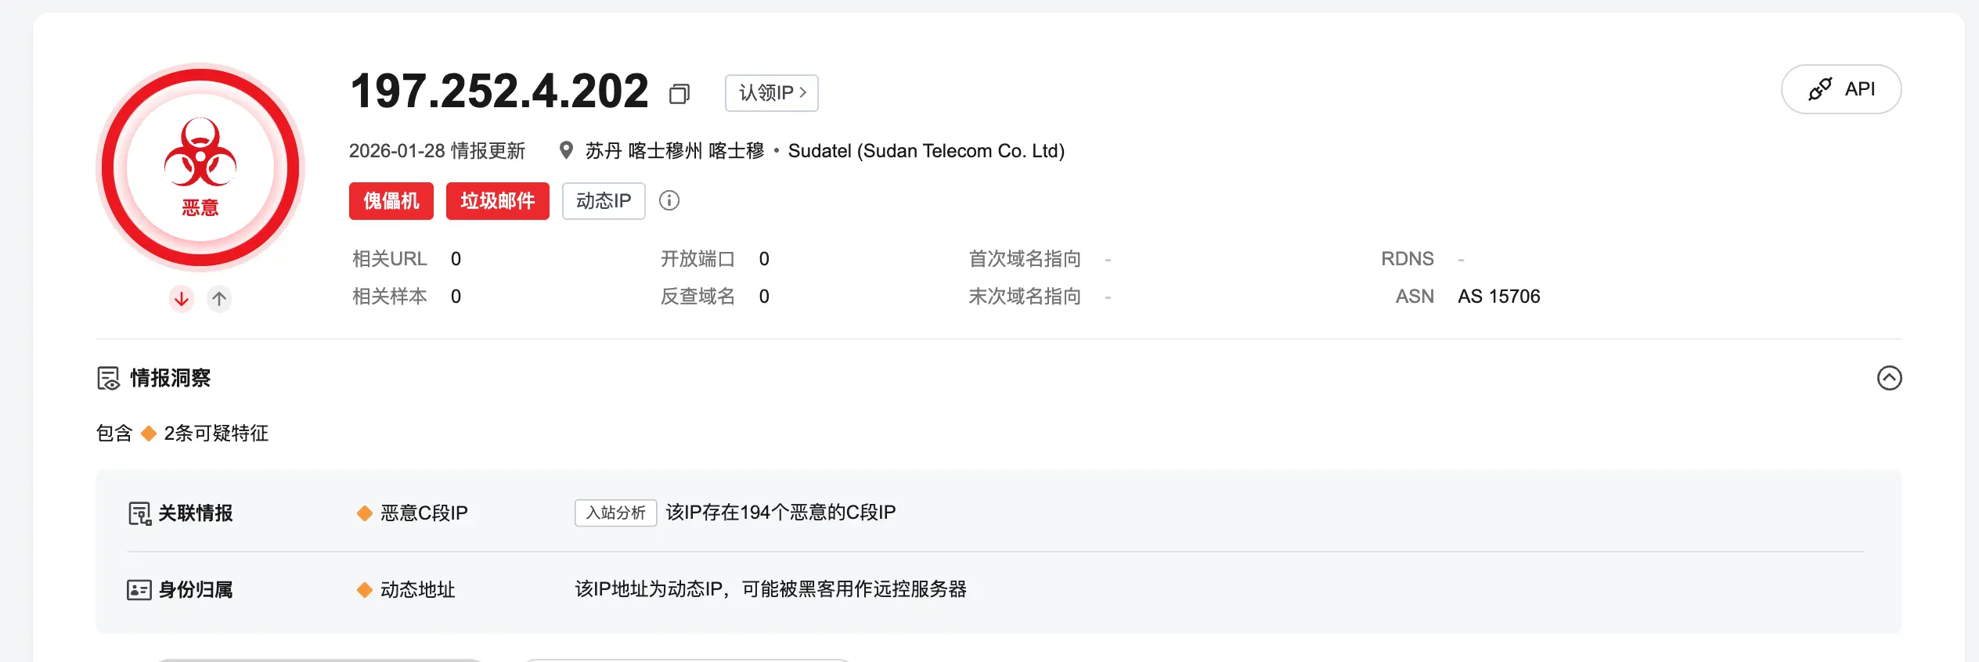Click the 恶意C段IP feature entry

[x=424, y=513]
